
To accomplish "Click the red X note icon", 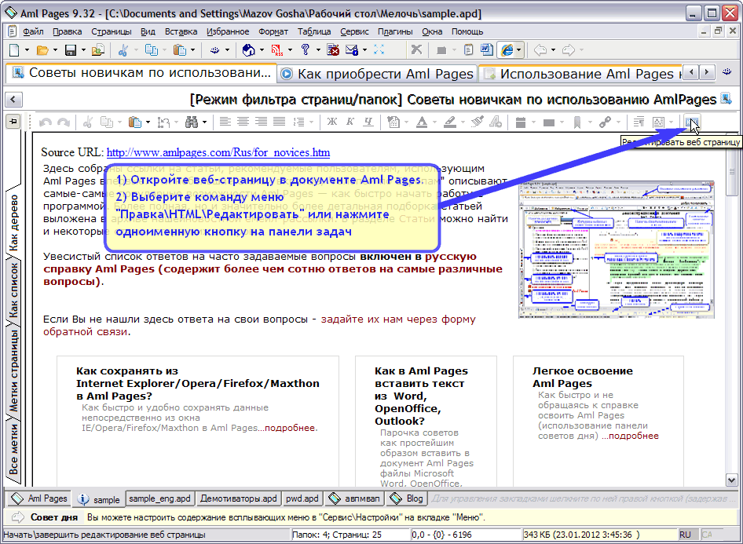I will click(x=333, y=49).
